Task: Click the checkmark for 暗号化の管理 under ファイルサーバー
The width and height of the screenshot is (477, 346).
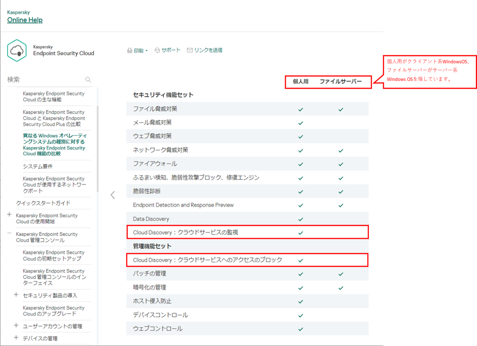Action: coord(341,287)
